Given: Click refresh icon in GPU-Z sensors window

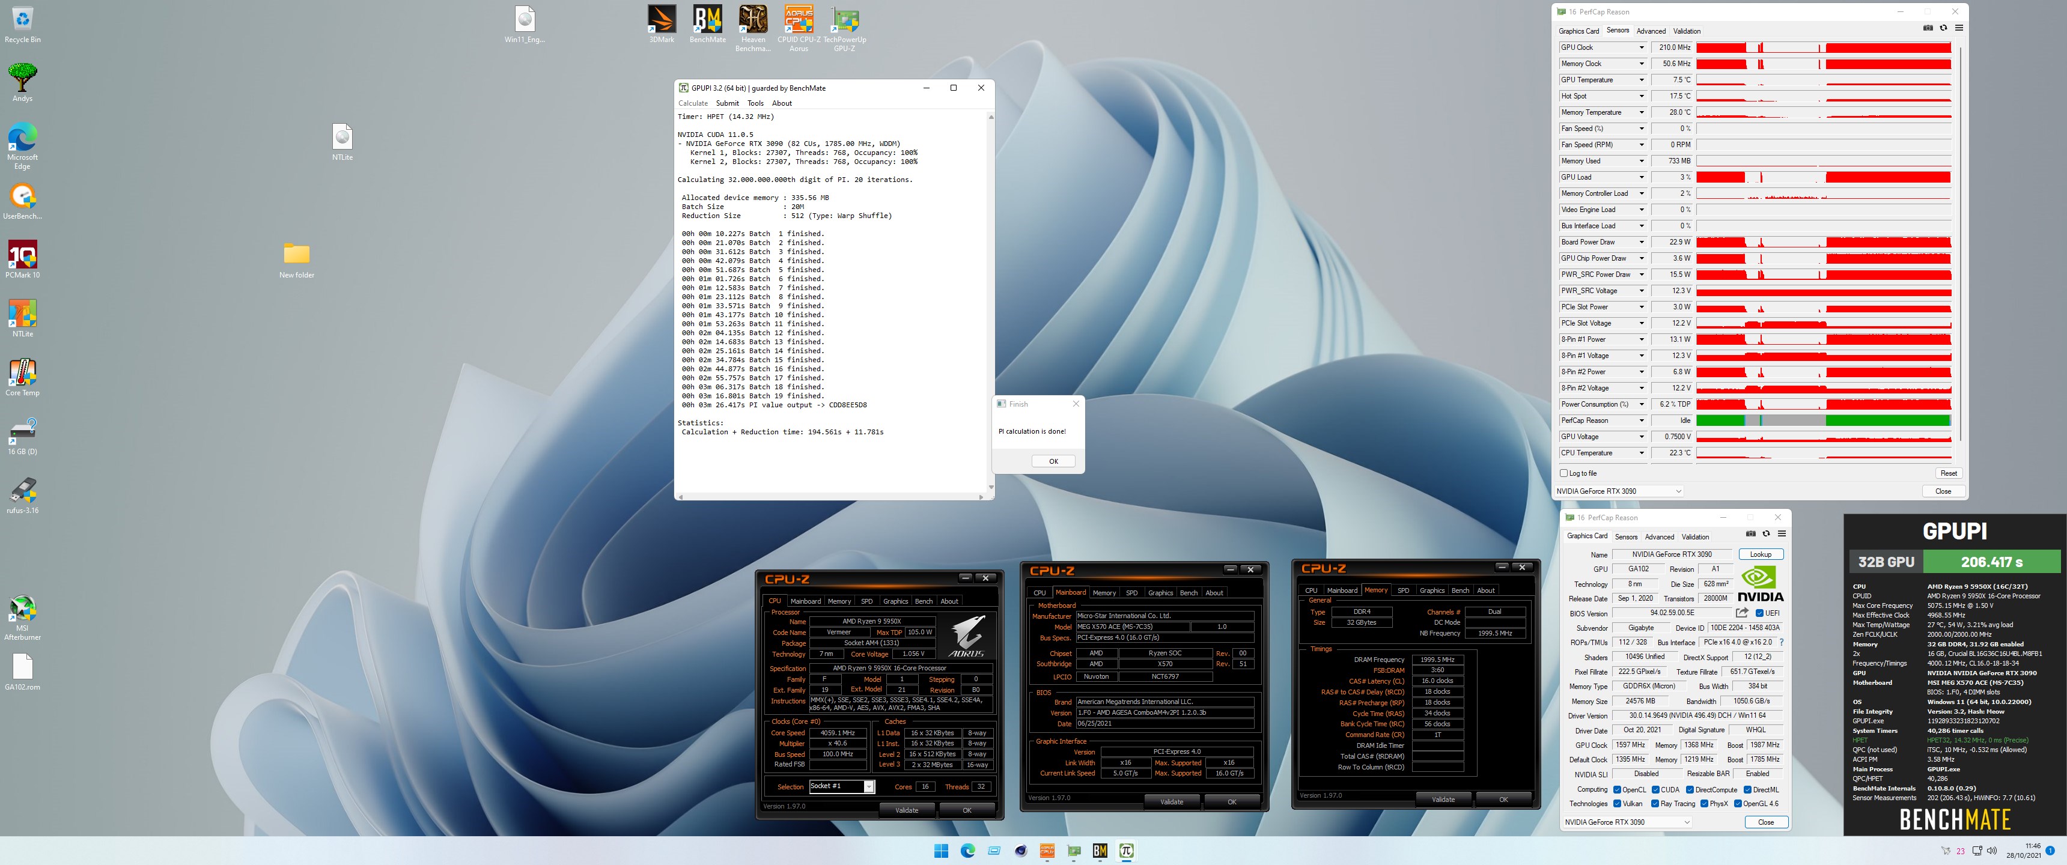Looking at the screenshot, I should pyautogui.click(x=1943, y=28).
